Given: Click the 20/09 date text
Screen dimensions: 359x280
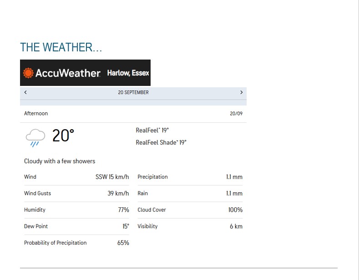Looking at the screenshot, I should coord(236,114).
